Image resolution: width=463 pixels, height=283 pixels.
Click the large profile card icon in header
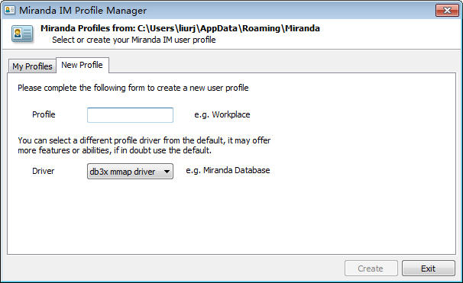tap(22, 34)
